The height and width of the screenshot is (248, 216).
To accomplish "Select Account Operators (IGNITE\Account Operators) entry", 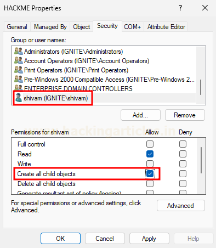I will (105, 61).
